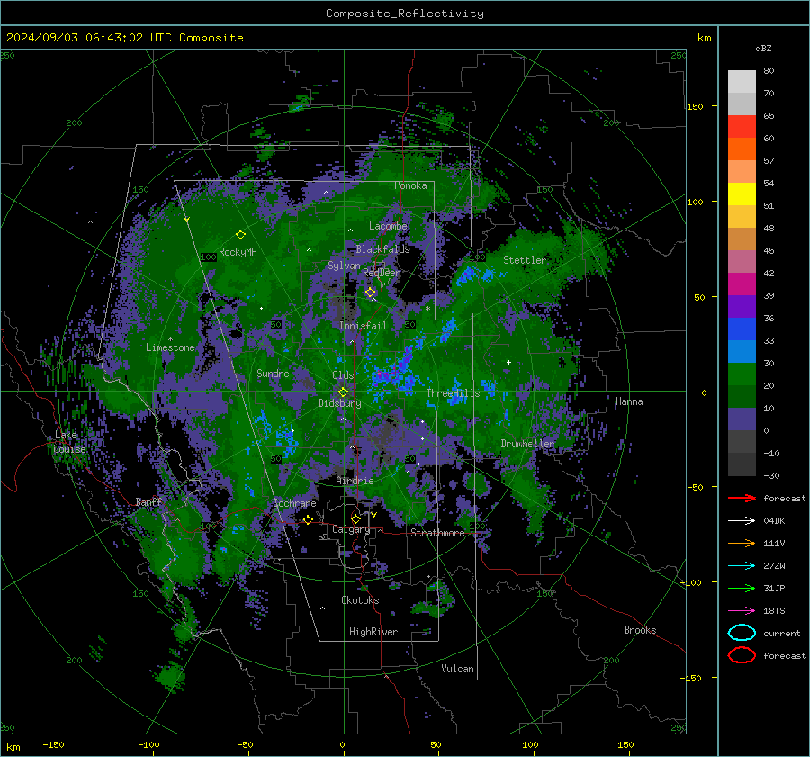The width and height of the screenshot is (810, 757).
Task: Click yellow diamond marker at Olds radar center
Action: coord(343,392)
